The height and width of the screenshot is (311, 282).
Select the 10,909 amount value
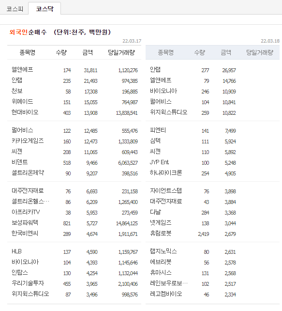pos(229,92)
